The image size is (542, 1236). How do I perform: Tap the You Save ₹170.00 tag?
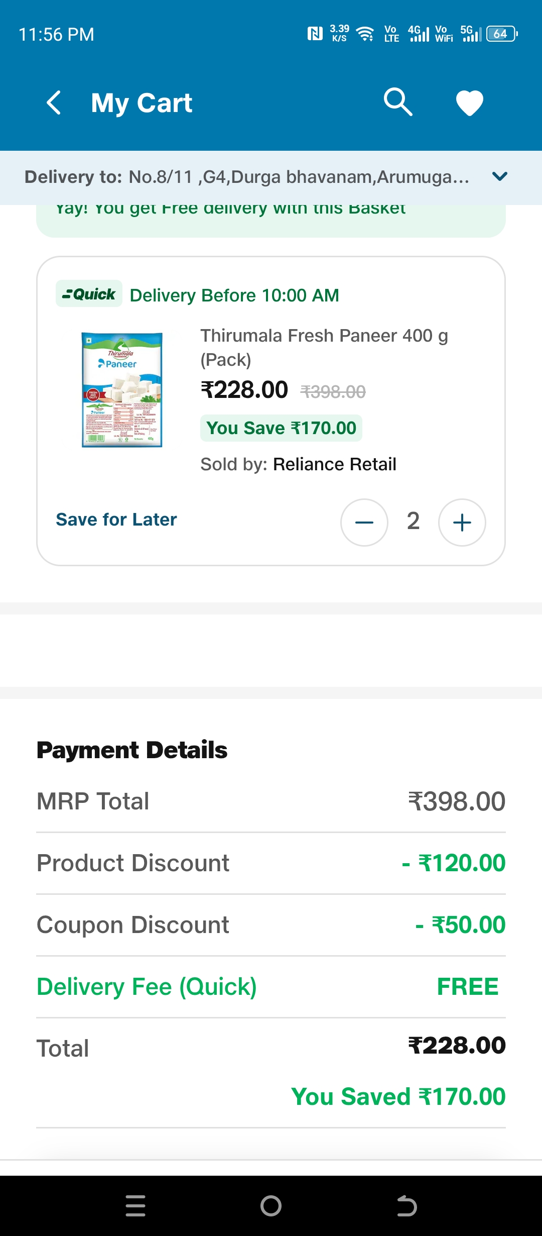281,428
